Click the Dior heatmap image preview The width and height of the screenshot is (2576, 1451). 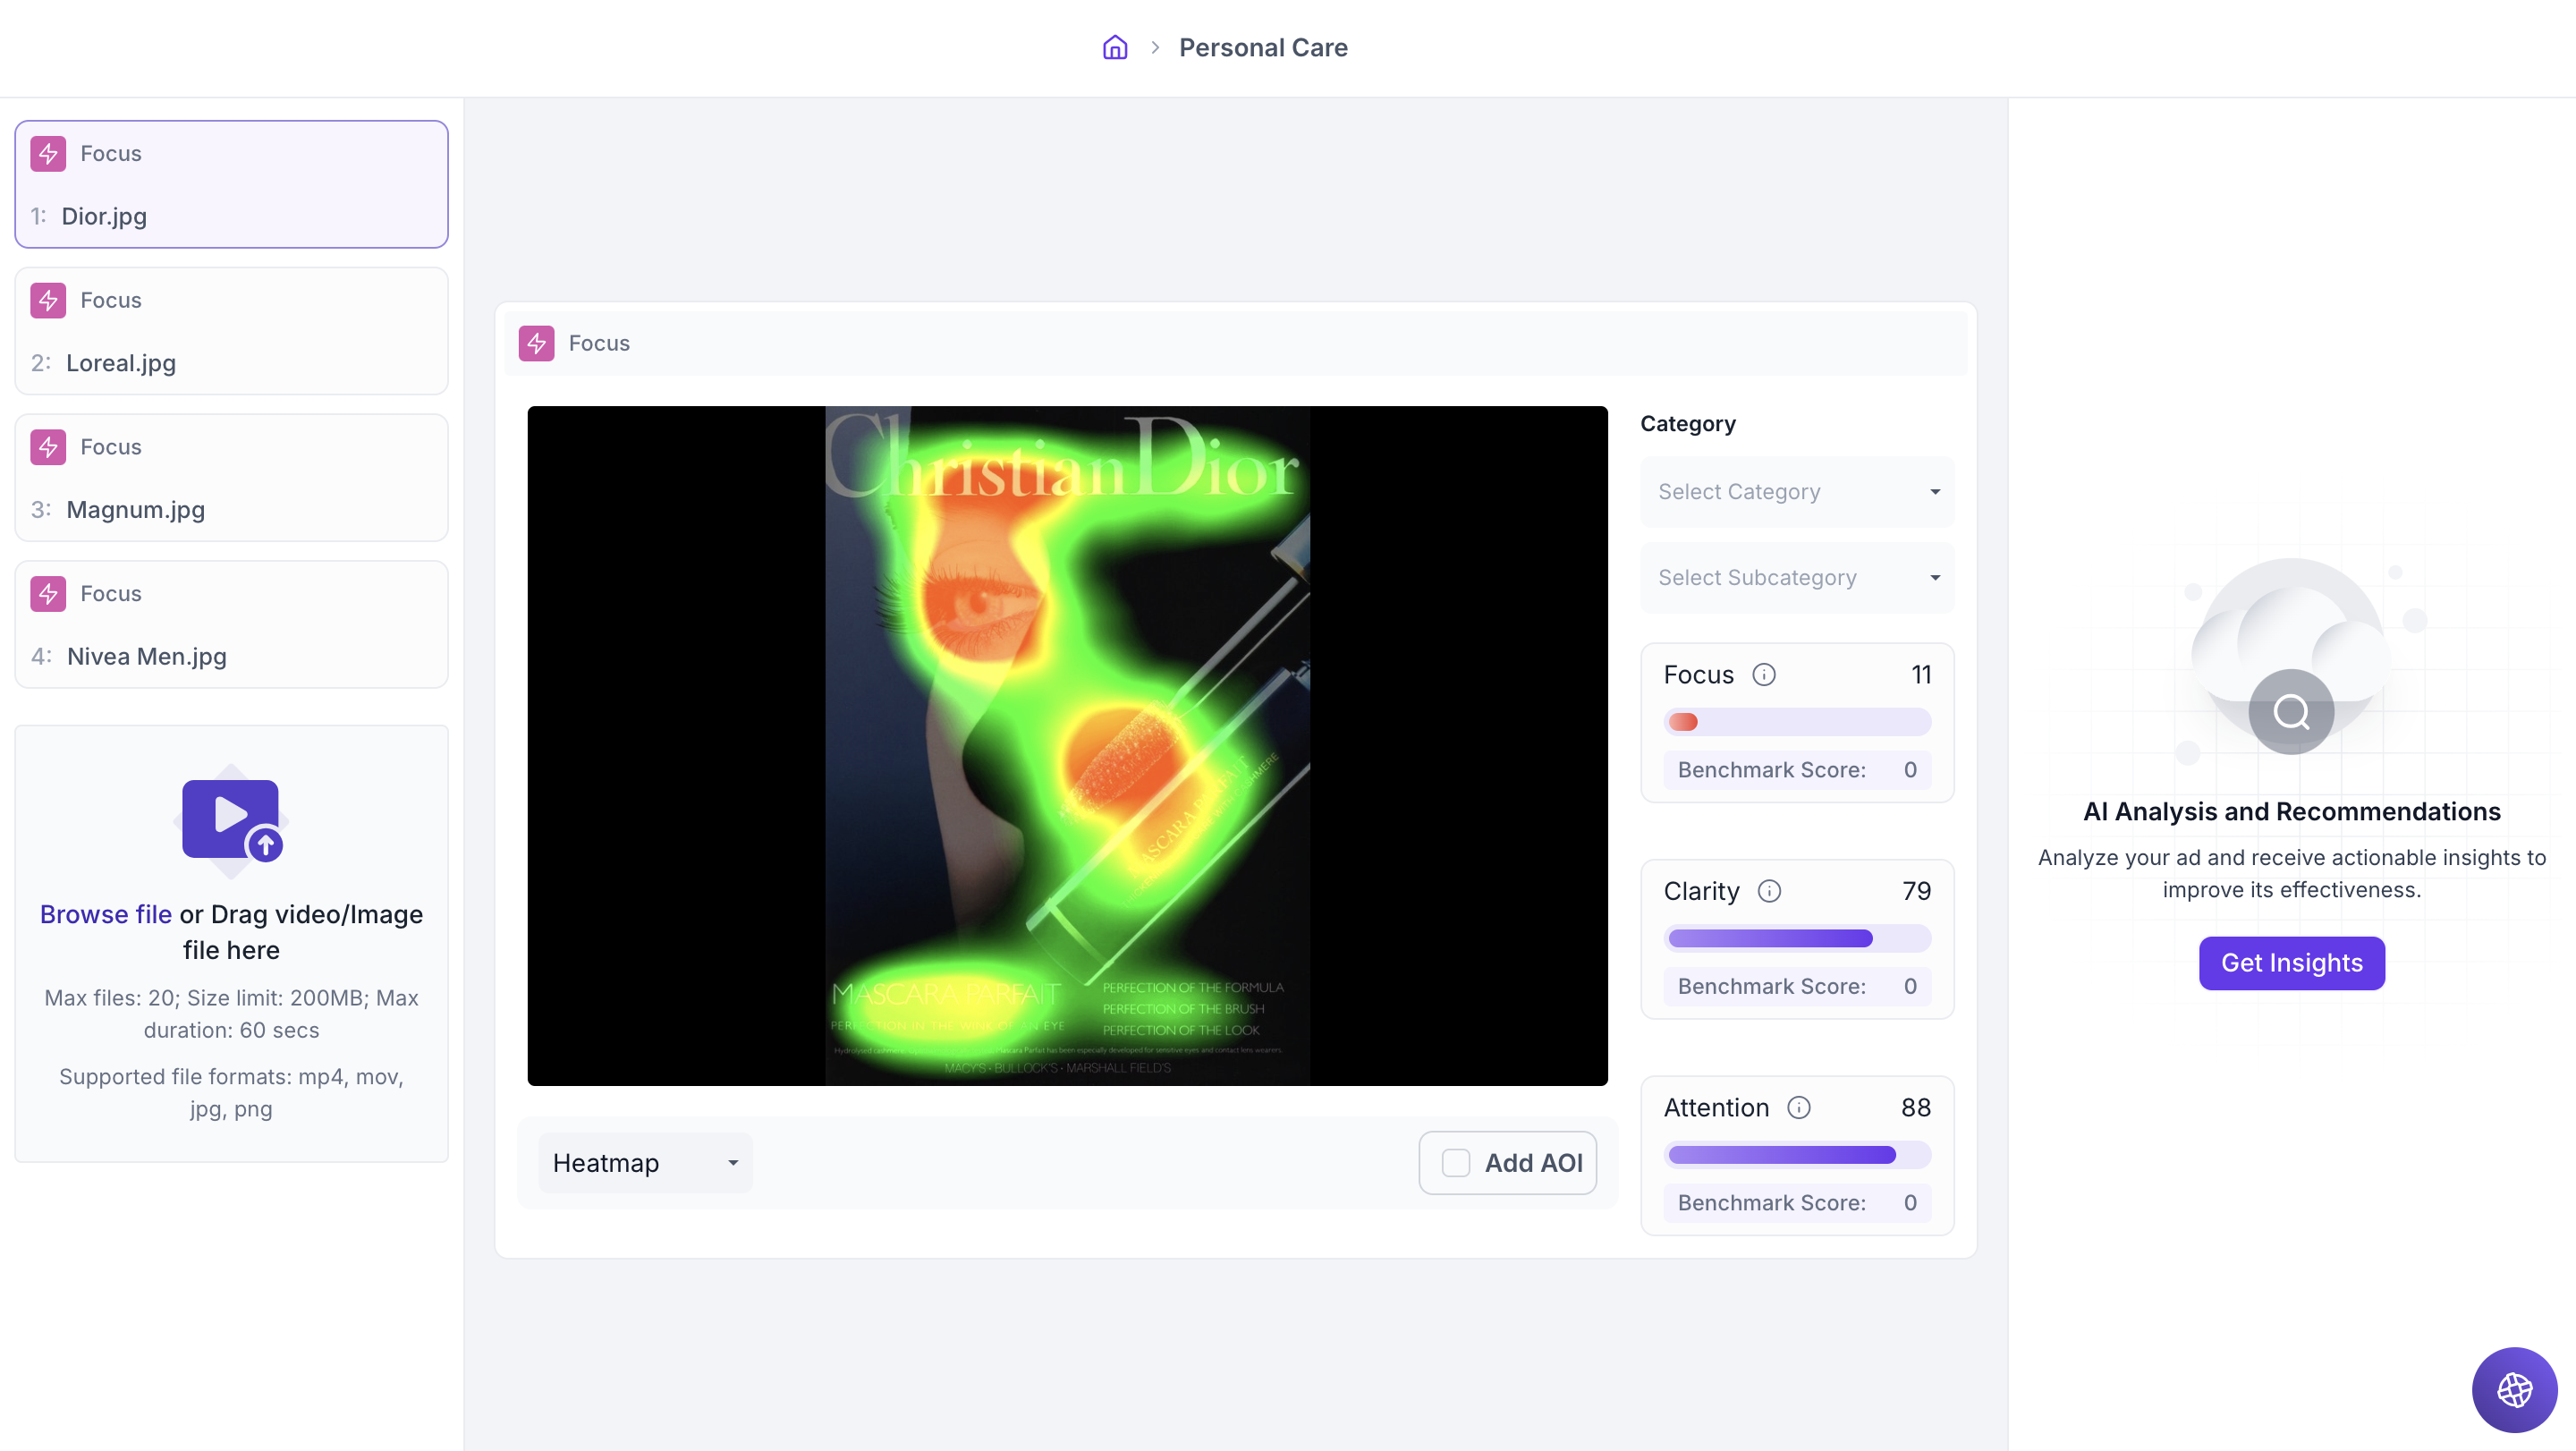(1067, 746)
